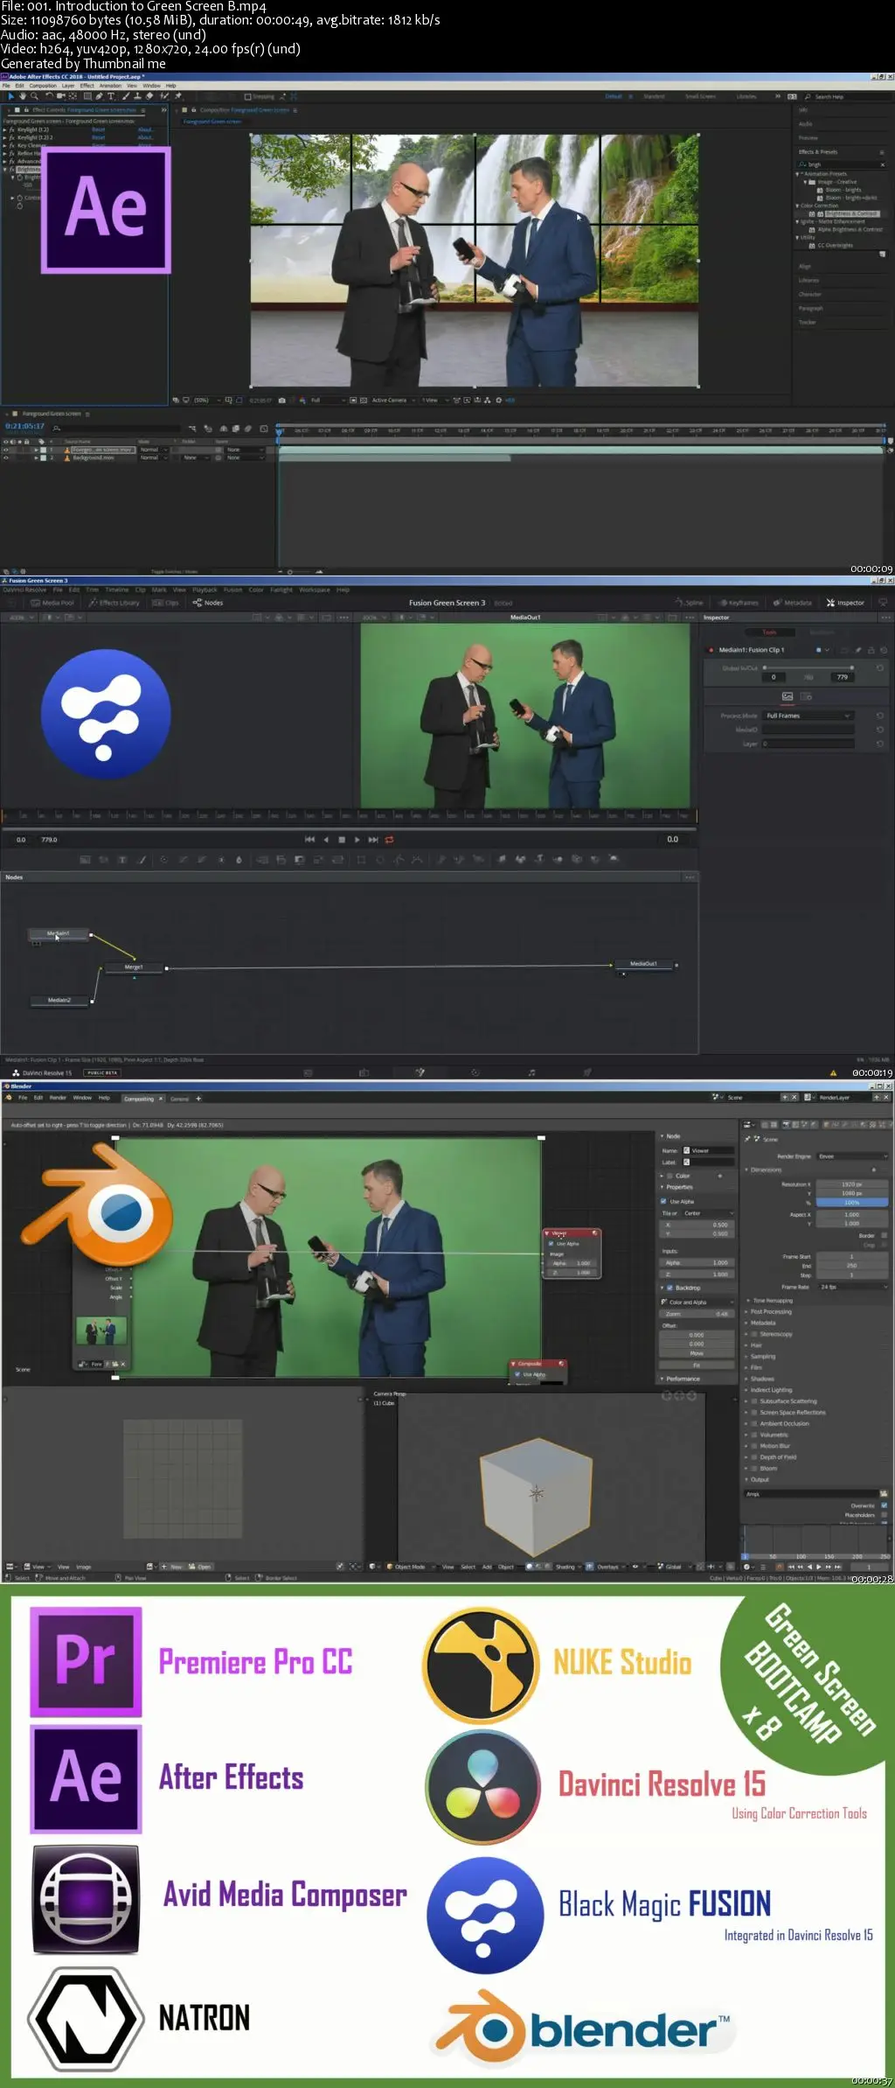The image size is (895, 2088).
Task: Open the Render Engine dropdown in Blender
Action: click(852, 1156)
